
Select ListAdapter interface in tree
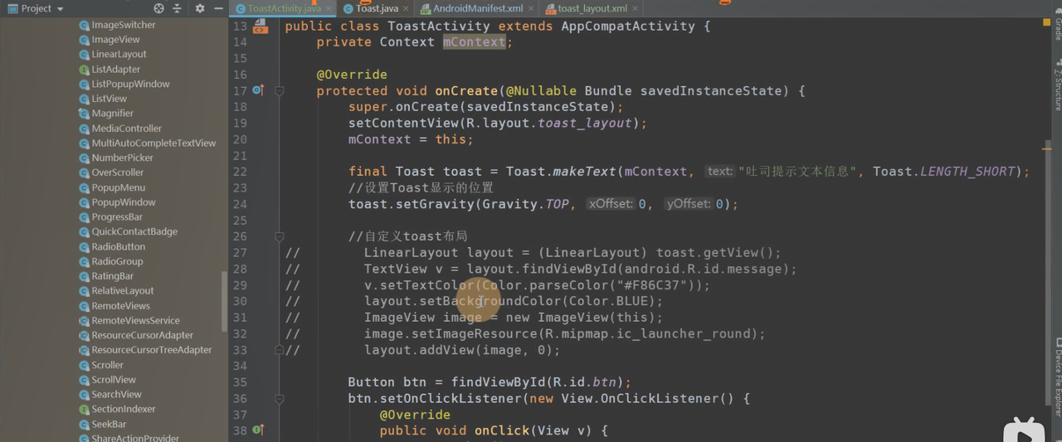115,70
